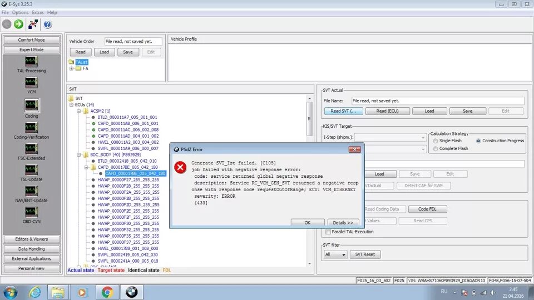
Task: Open the blue help question mark icon
Action: pos(48,24)
